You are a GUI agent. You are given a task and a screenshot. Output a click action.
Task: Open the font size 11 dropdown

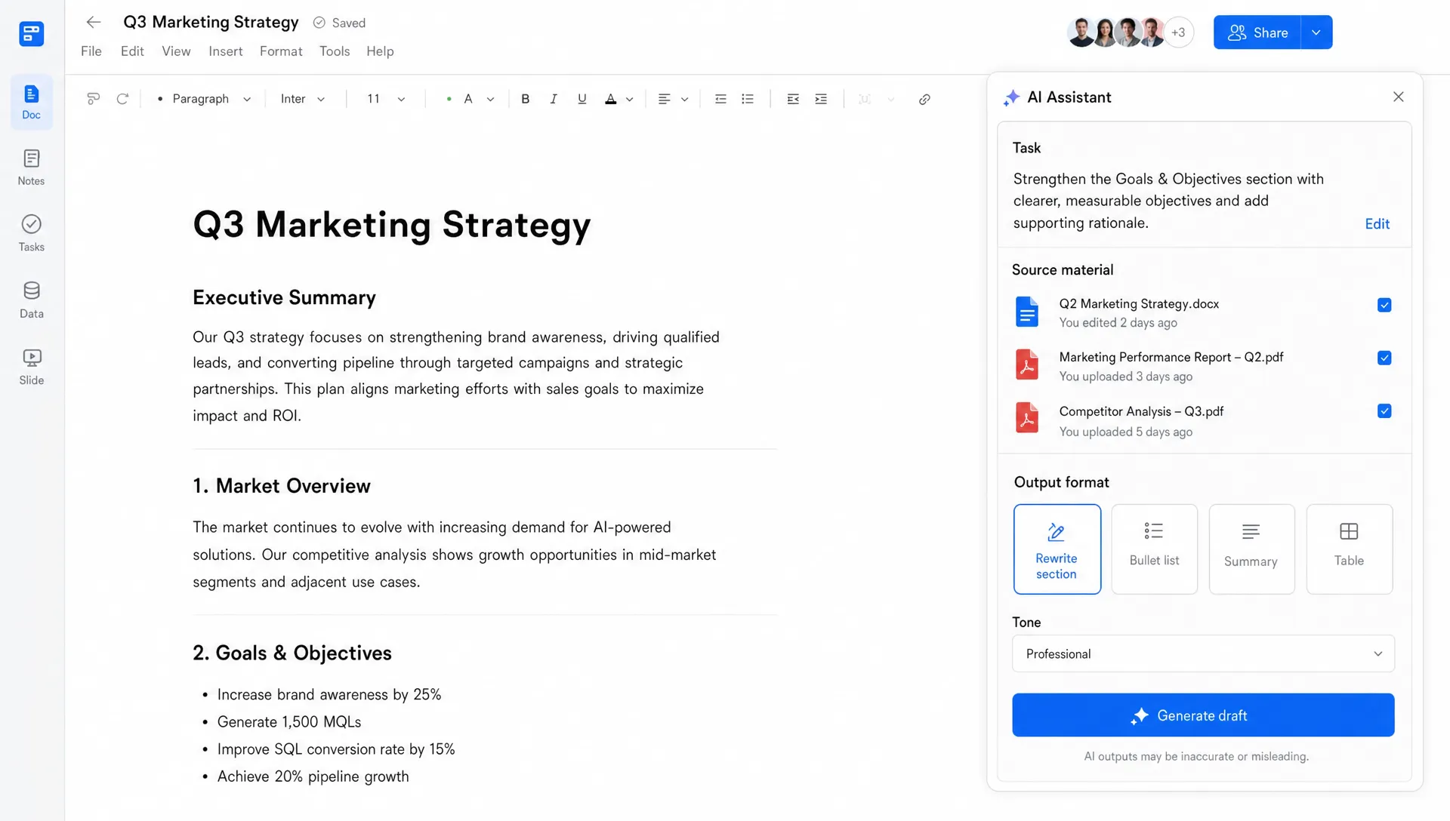coord(386,99)
